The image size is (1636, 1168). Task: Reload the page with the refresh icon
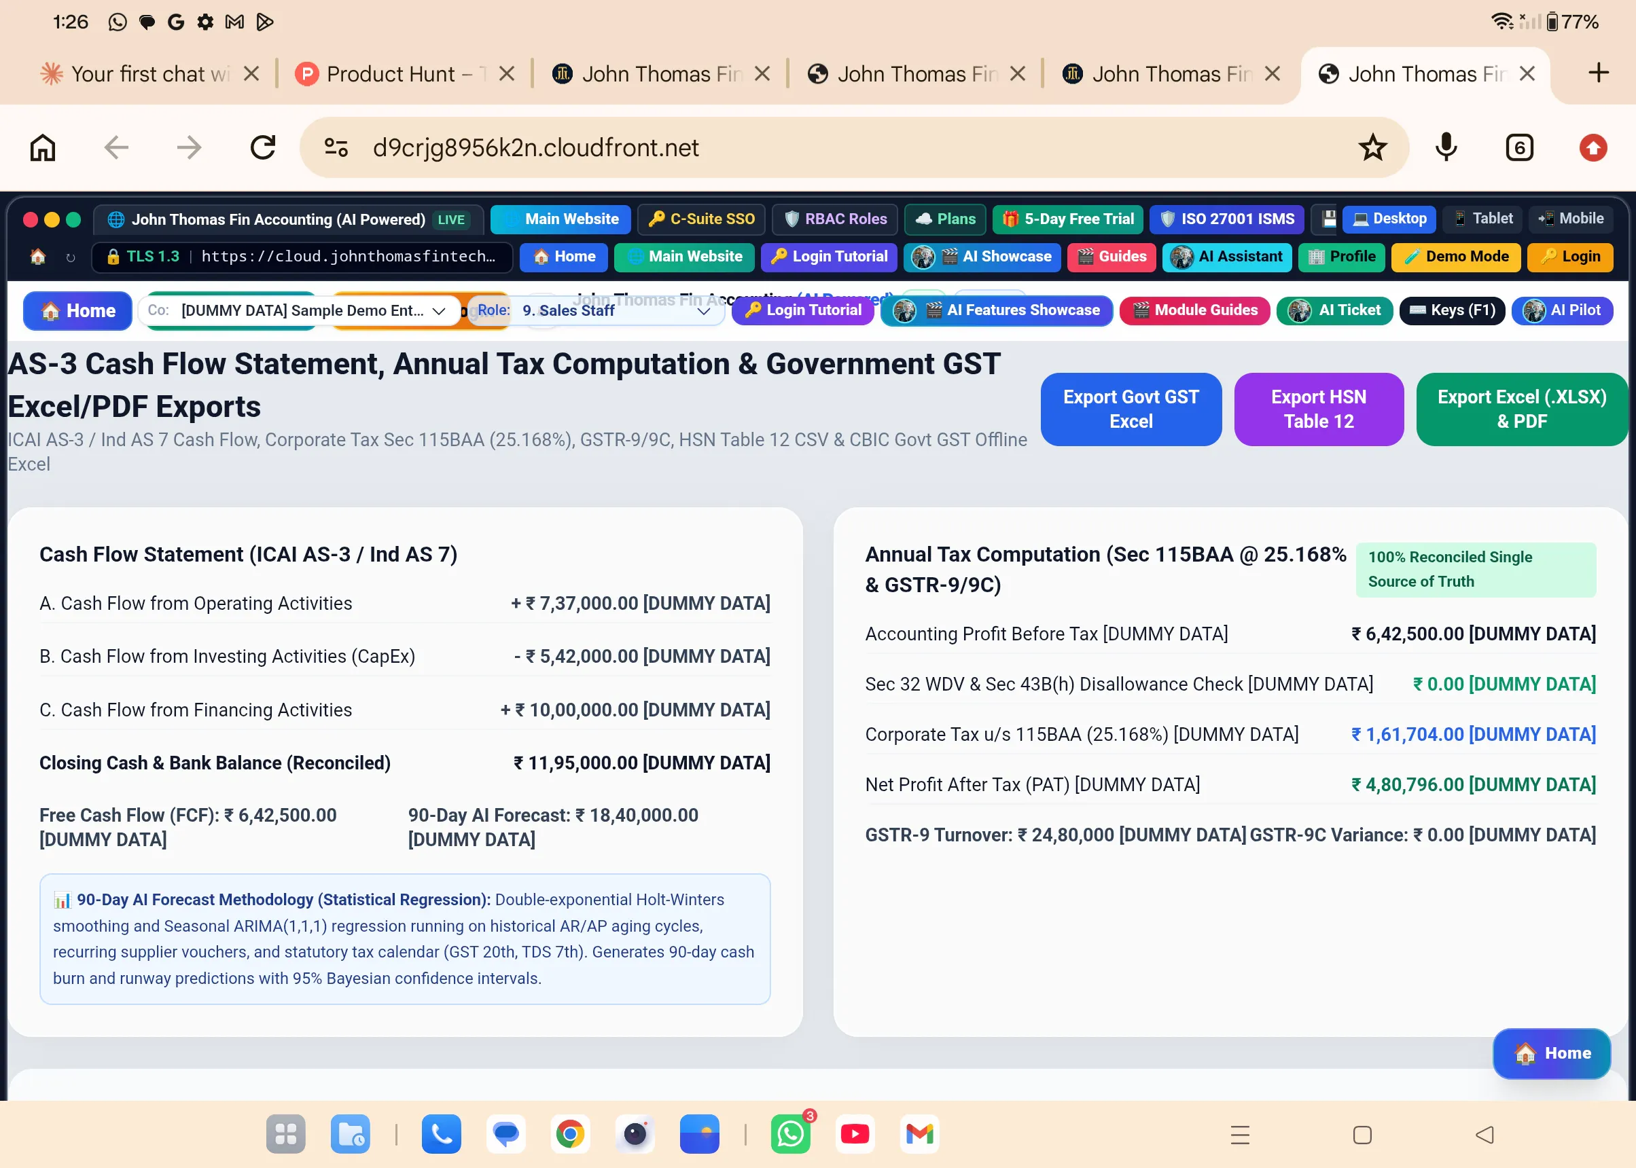(x=263, y=148)
